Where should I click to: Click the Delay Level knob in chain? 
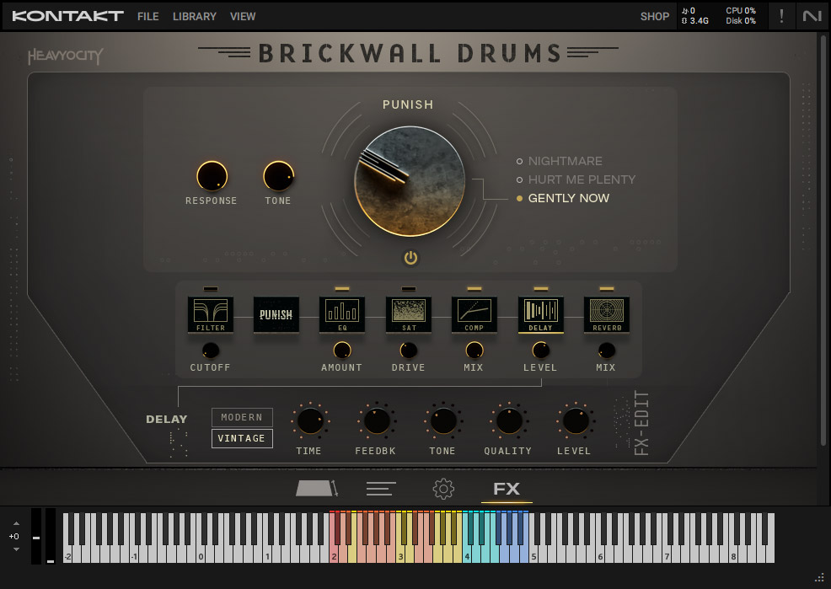coord(540,351)
